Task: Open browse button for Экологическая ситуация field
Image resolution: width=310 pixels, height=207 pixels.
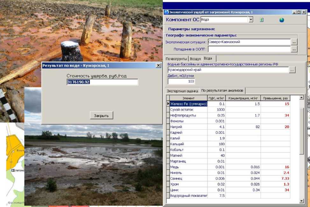Action: point(294,42)
